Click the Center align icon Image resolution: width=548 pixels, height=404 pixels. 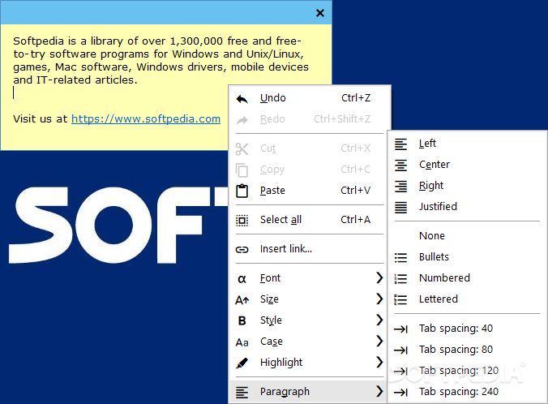pos(400,165)
